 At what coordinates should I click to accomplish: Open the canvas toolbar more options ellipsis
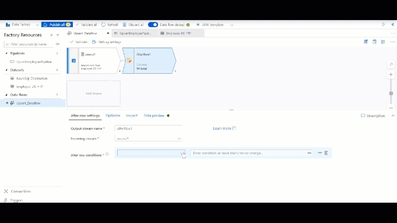point(392,42)
